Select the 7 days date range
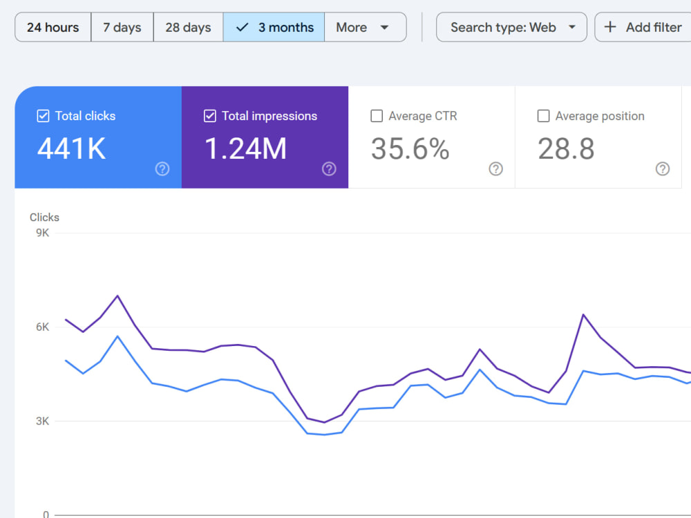The height and width of the screenshot is (518, 691). click(122, 28)
